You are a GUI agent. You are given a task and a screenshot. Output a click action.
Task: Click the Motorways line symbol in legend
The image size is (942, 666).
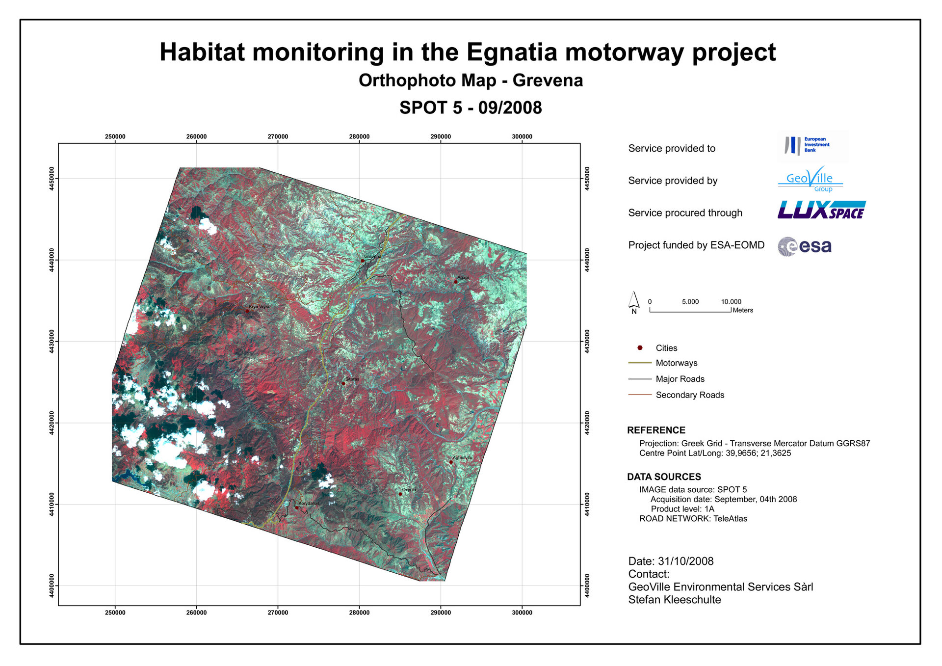[x=640, y=363]
